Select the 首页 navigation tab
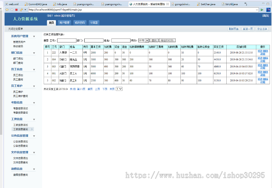This screenshot has width=272, height=188. pos(51,23)
